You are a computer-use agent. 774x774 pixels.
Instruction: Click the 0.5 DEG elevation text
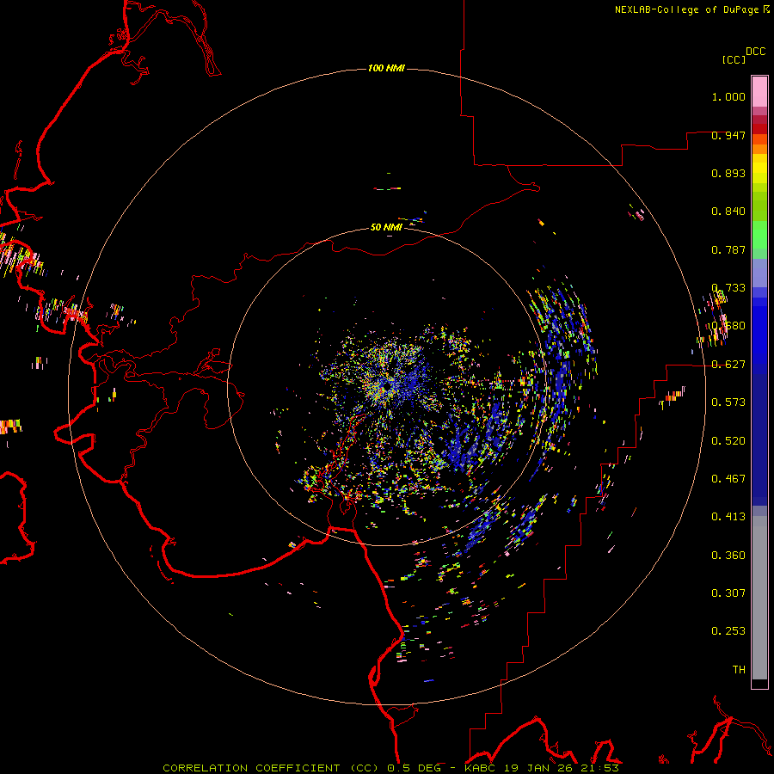[x=414, y=768]
